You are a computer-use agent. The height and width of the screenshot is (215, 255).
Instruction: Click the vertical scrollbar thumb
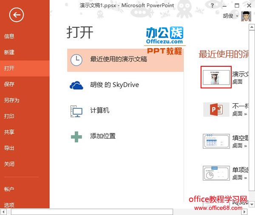tap(252, 110)
